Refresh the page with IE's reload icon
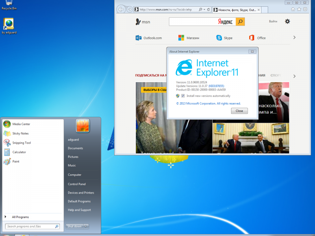The width and height of the screenshot is (315, 236). 208,9
